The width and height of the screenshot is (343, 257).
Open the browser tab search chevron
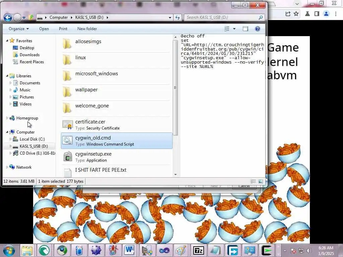[x=297, y=4]
